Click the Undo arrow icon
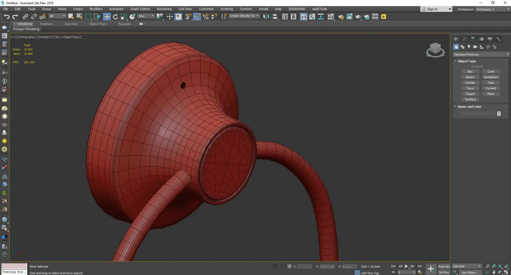 (x=7, y=17)
